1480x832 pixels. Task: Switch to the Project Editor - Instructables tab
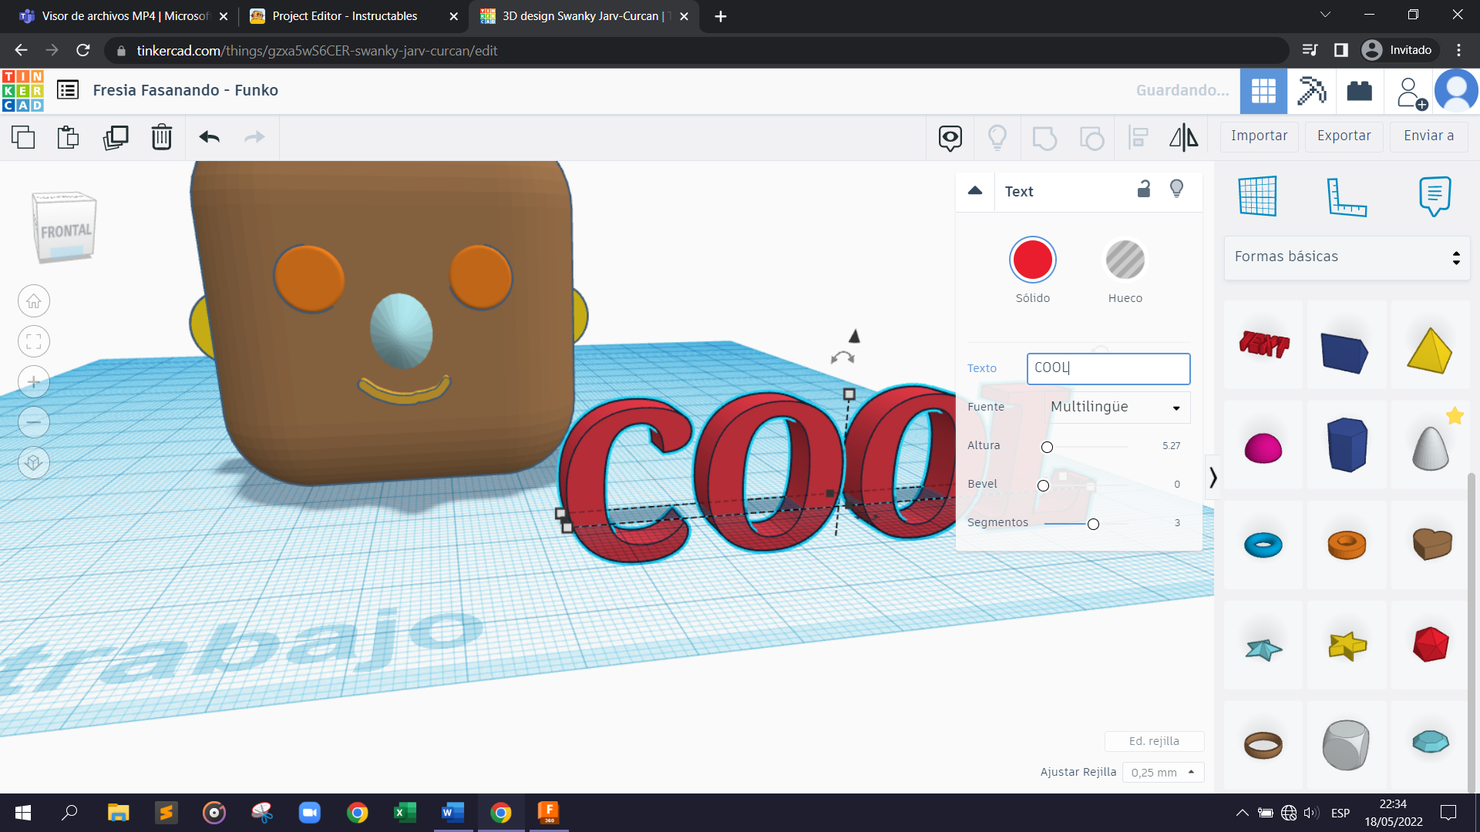(x=345, y=16)
